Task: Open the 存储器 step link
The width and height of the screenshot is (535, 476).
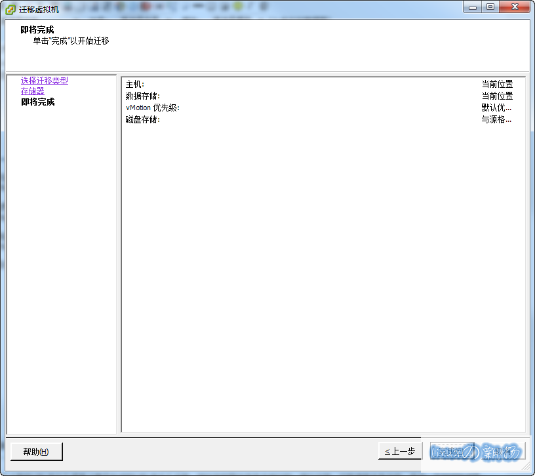Action: pos(32,91)
